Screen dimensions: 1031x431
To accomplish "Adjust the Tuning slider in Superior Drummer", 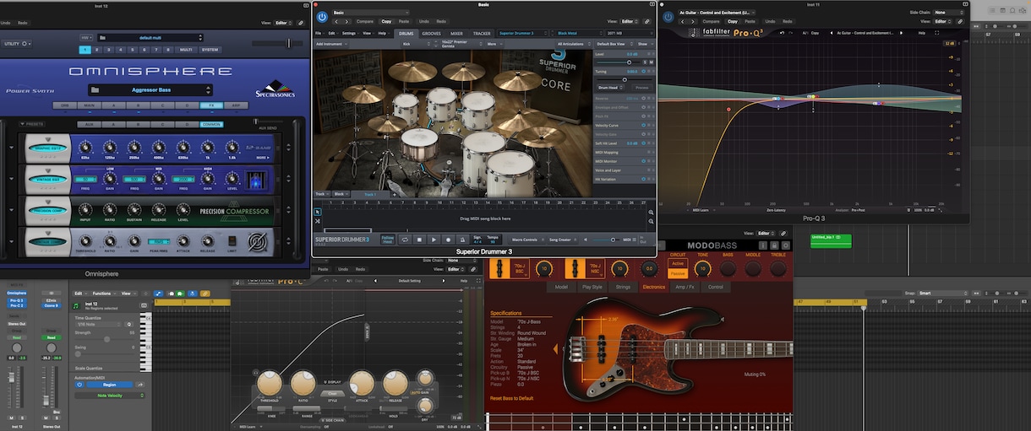I will click(x=624, y=79).
